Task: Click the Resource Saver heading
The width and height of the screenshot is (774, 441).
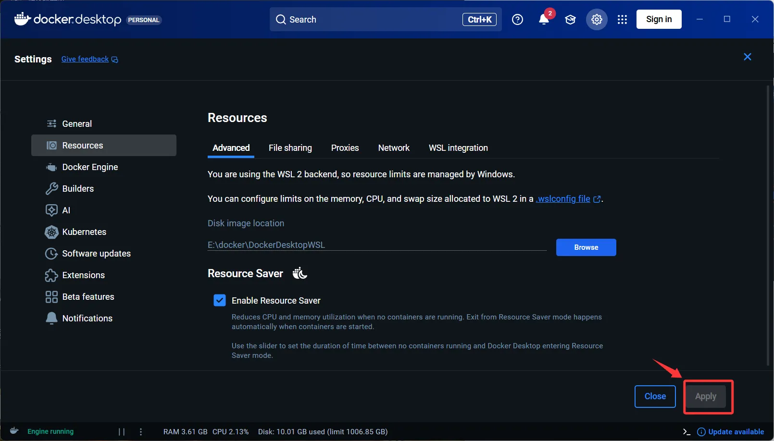Action: [x=245, y=273]
